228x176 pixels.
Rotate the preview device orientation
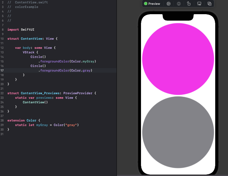click(189, 4)
